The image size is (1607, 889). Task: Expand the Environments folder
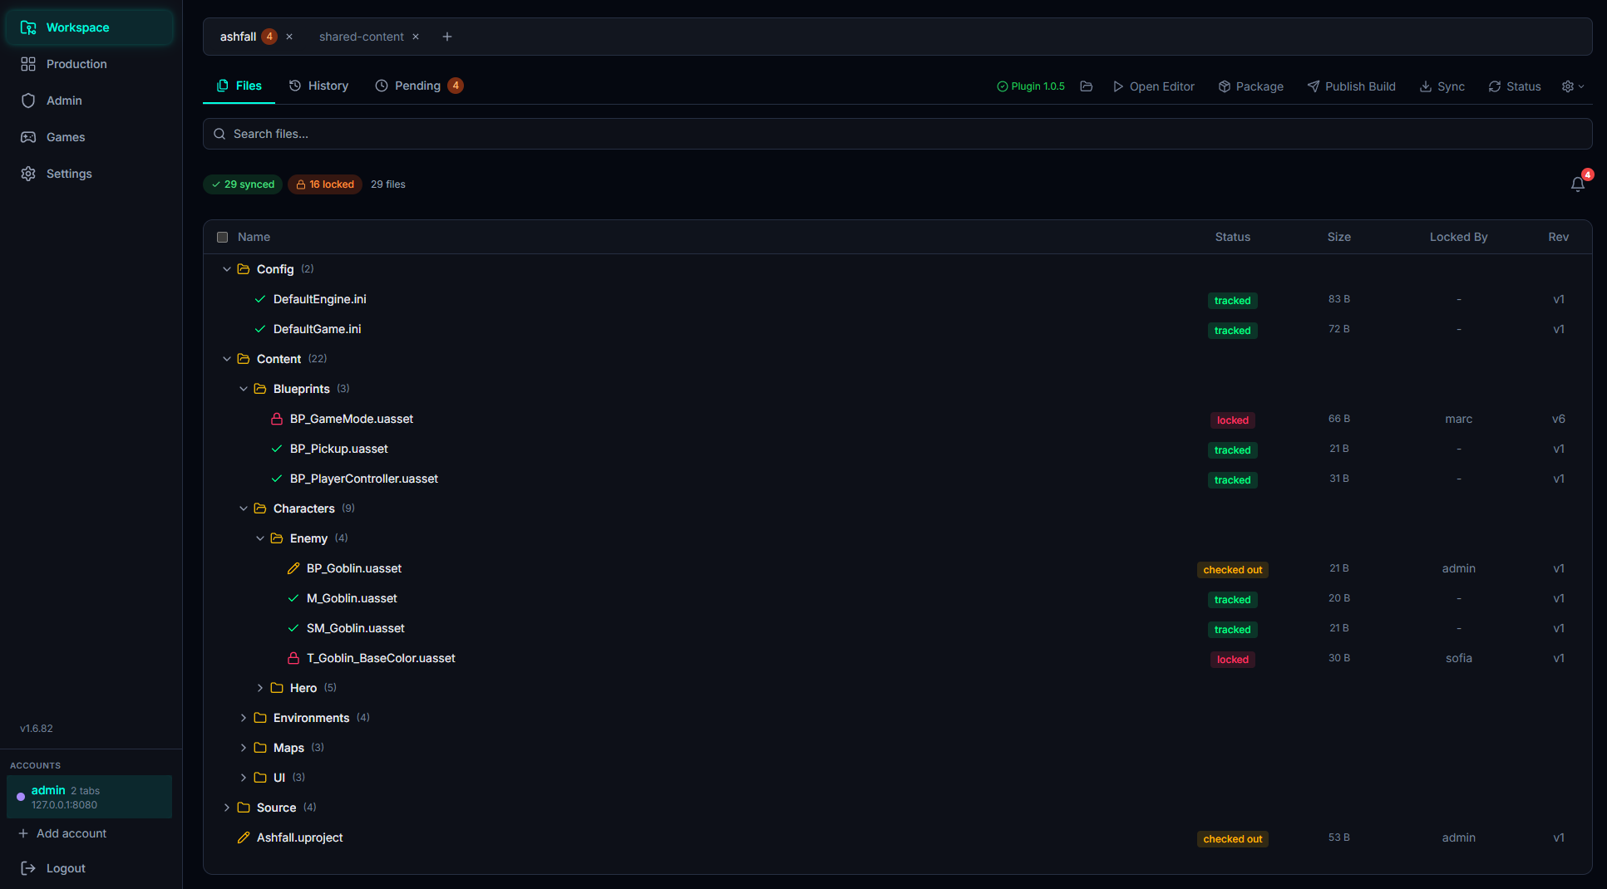point(244,718)
